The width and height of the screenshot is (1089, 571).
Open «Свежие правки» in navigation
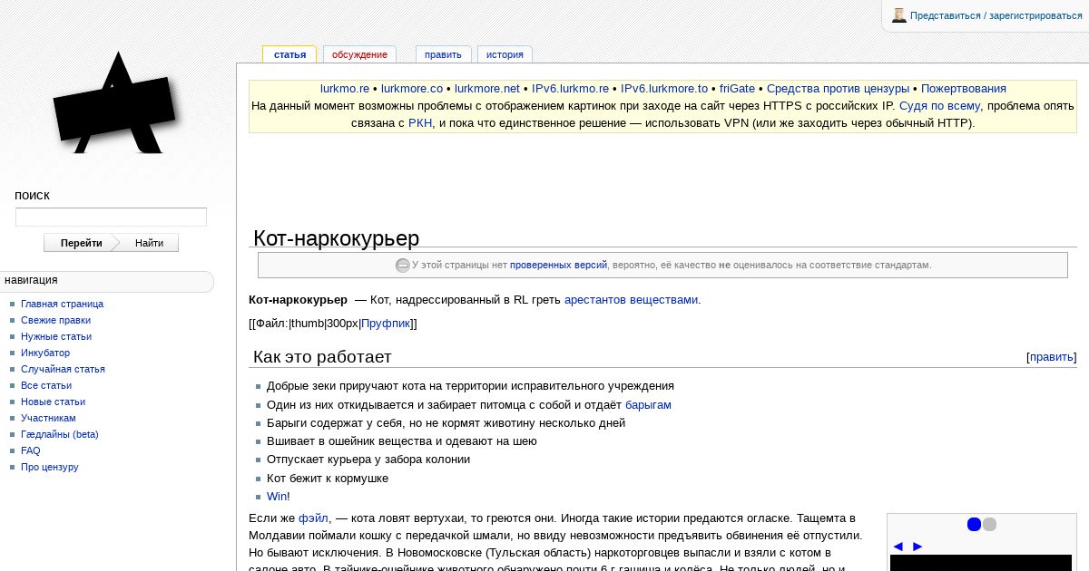(x=55, y=320)
